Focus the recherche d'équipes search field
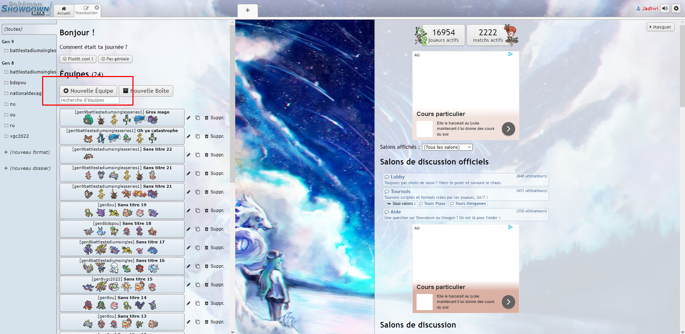The image size is (685, 334). [x=89, y=100]
